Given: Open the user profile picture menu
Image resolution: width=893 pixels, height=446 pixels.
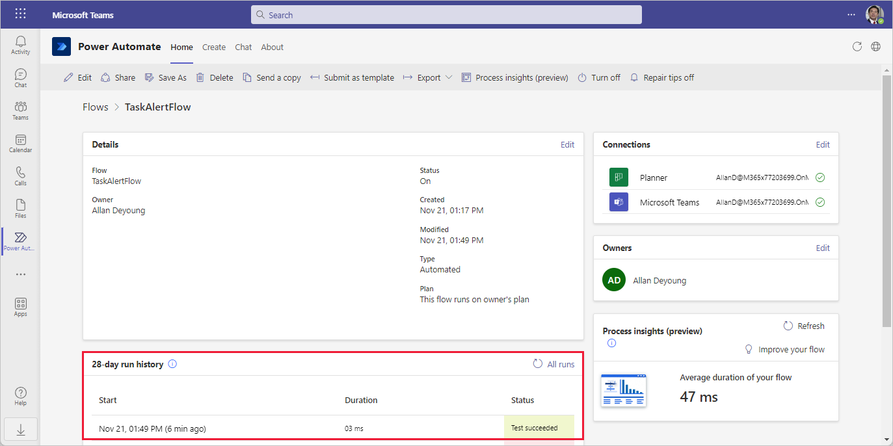Looking at the screenshot, I should 875,14.
